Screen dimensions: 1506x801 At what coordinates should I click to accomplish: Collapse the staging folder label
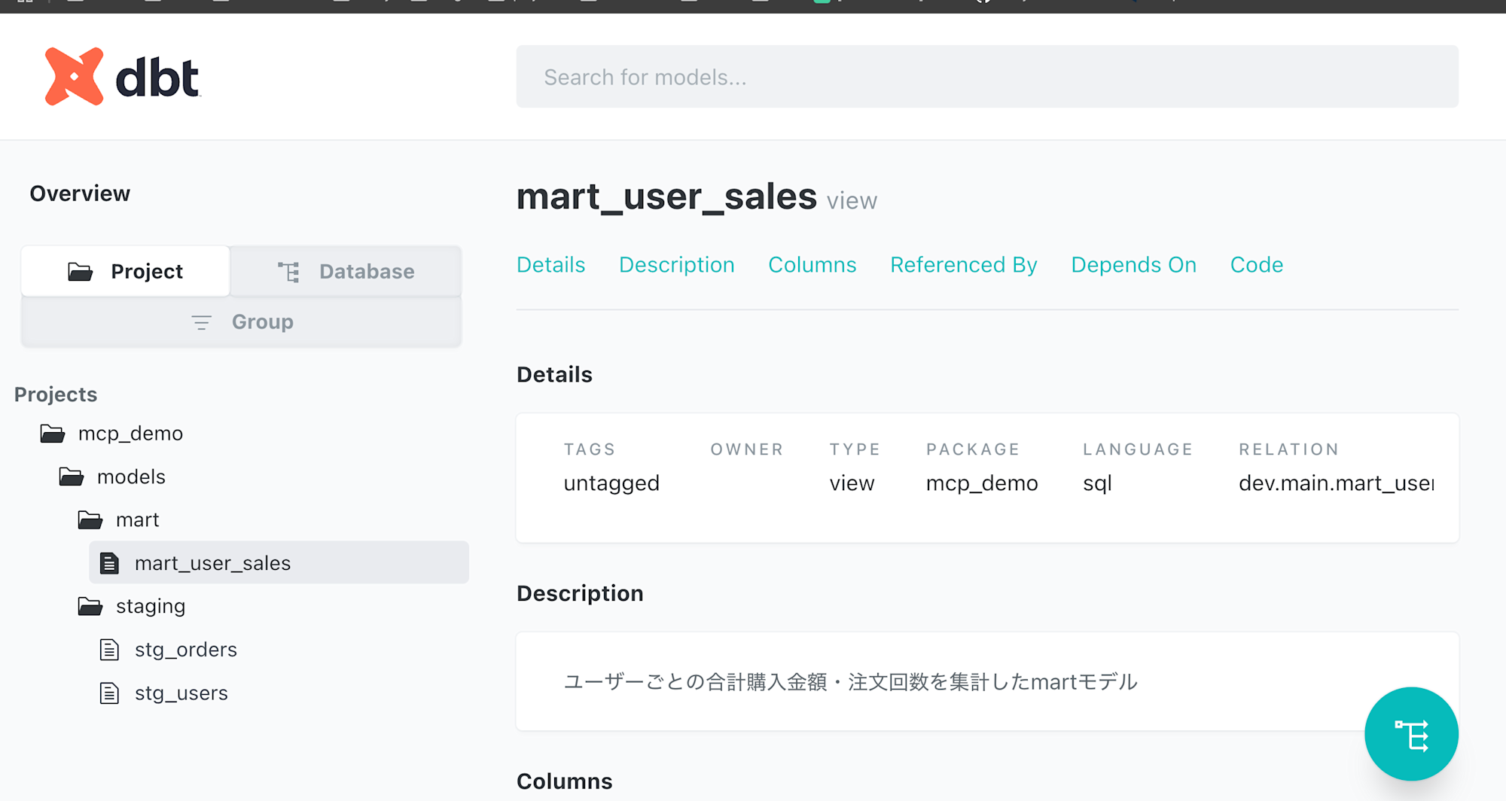click(x=151, y=606)
